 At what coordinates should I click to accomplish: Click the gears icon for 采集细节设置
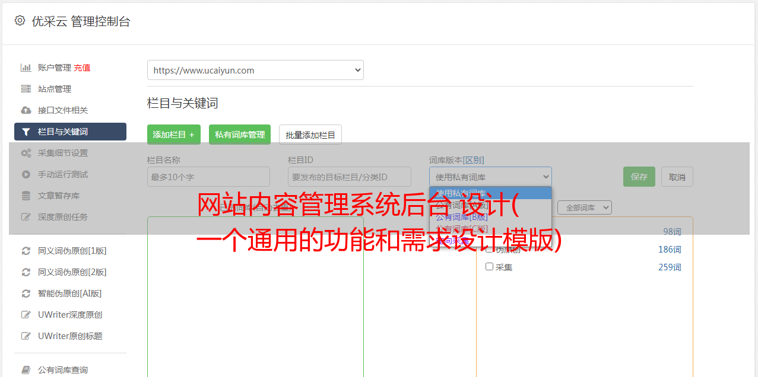26,153
